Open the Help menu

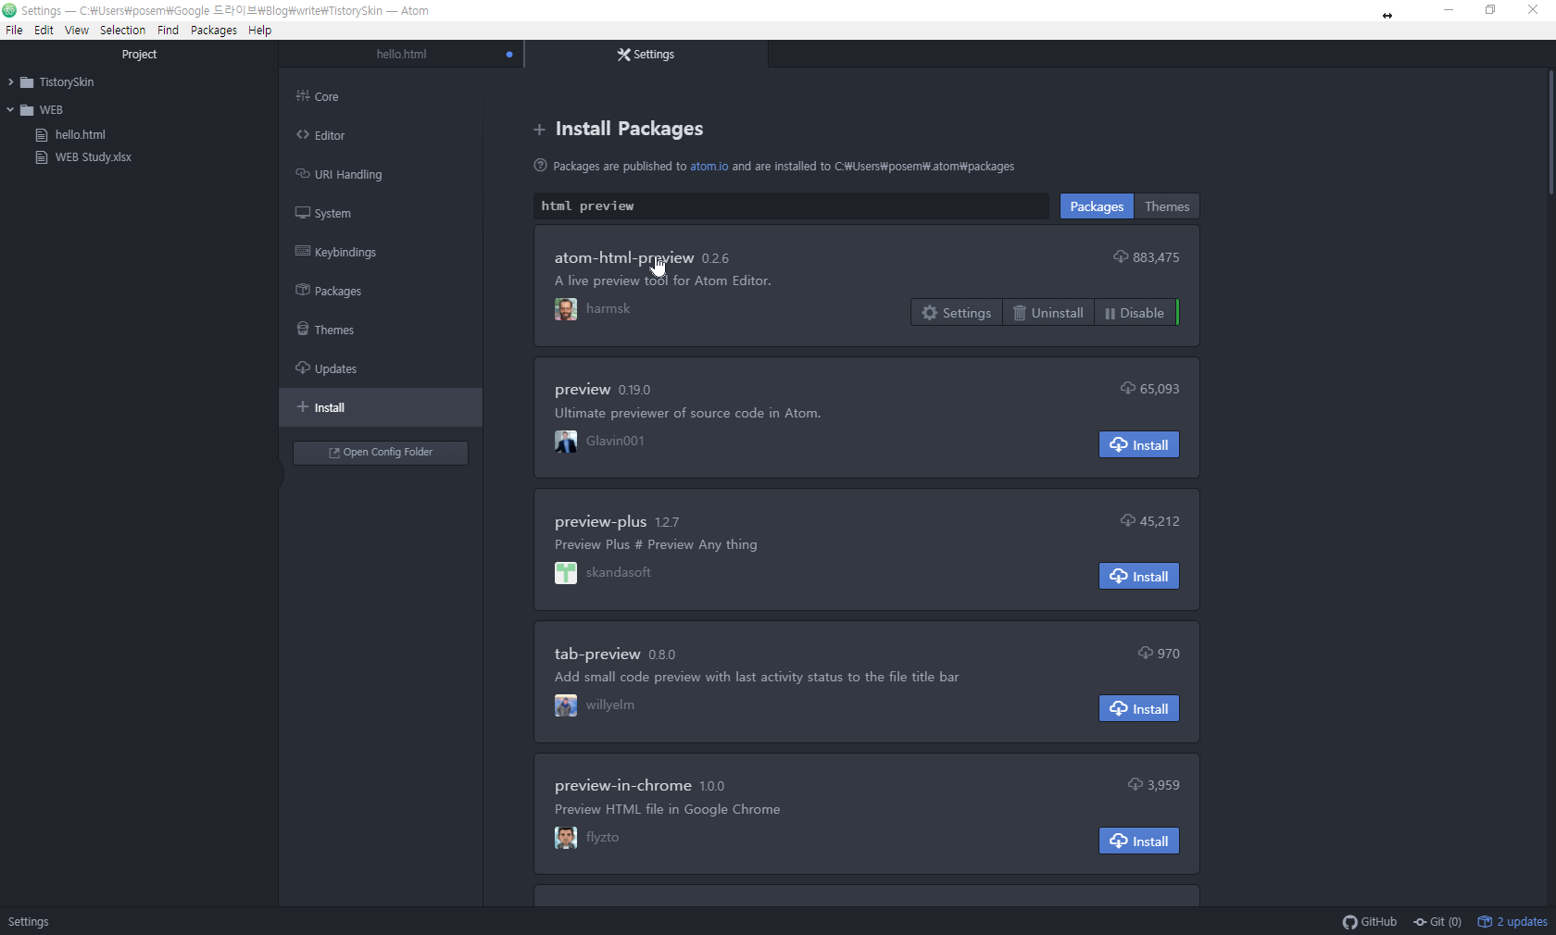tap(260, 31)
